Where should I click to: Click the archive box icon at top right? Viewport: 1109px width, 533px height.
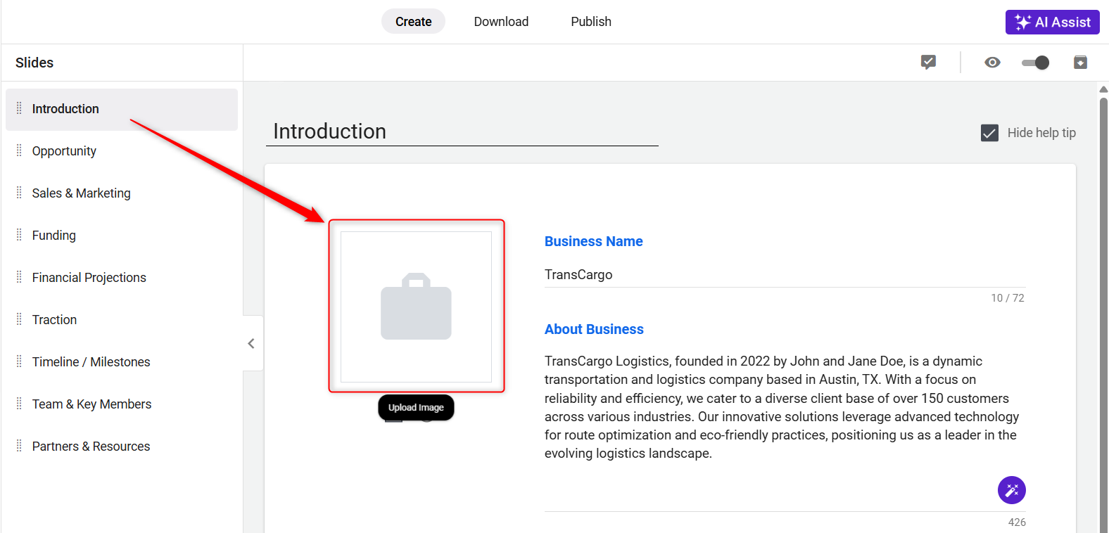[1080, 63]
